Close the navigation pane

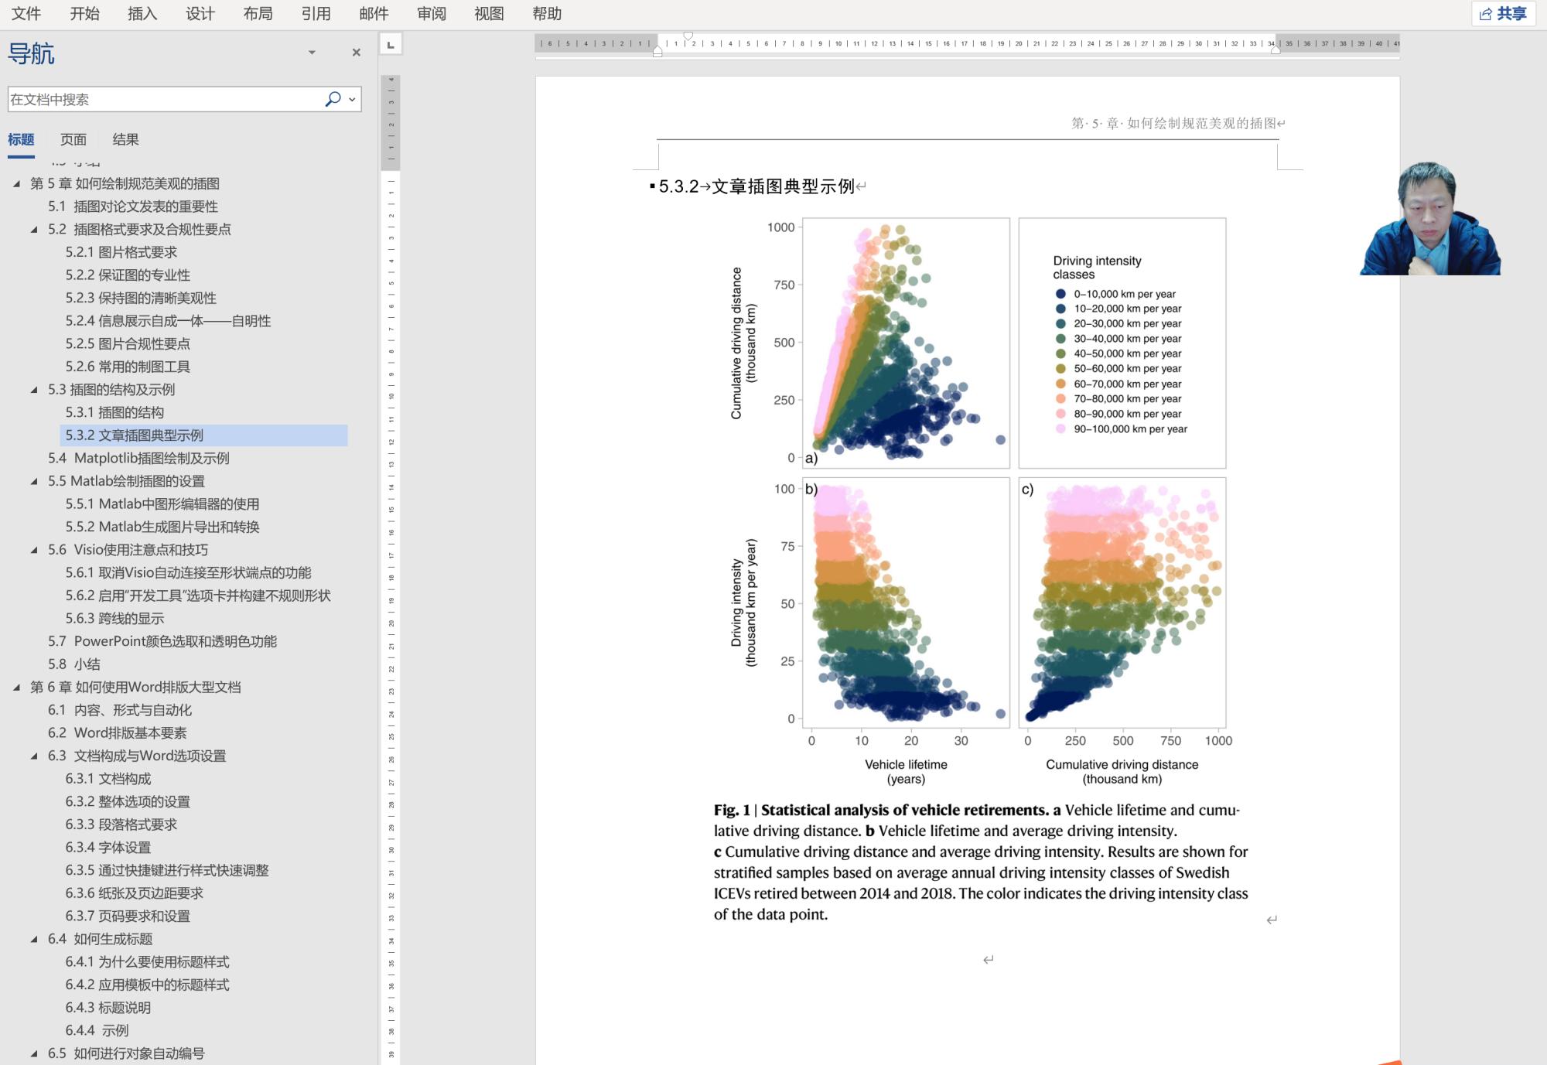click(x=357, y=53)
